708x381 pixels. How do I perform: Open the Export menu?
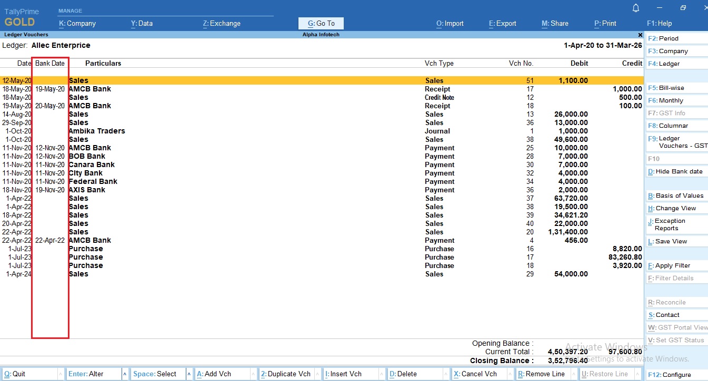502,24
